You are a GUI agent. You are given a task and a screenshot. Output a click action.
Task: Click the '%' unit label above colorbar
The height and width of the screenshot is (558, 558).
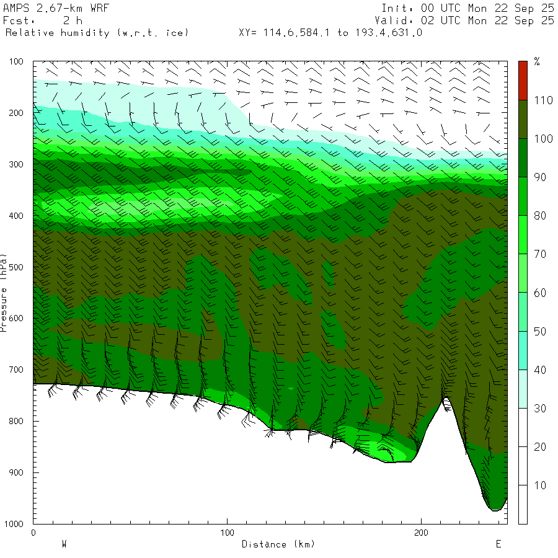click(537, 61)
